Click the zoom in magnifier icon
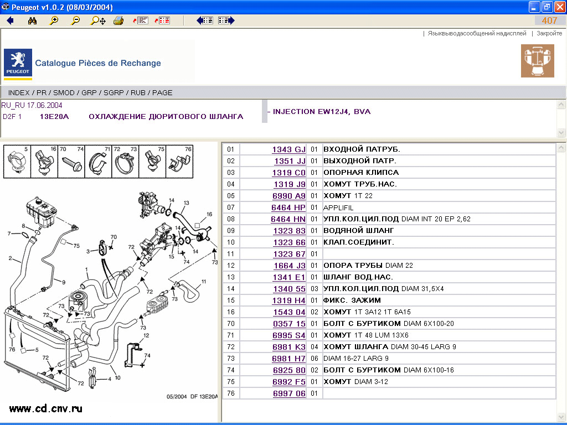Screen dimensions: 567x425 point(54,20)
